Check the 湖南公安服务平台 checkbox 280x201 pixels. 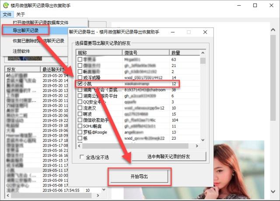tap(80, 95)
